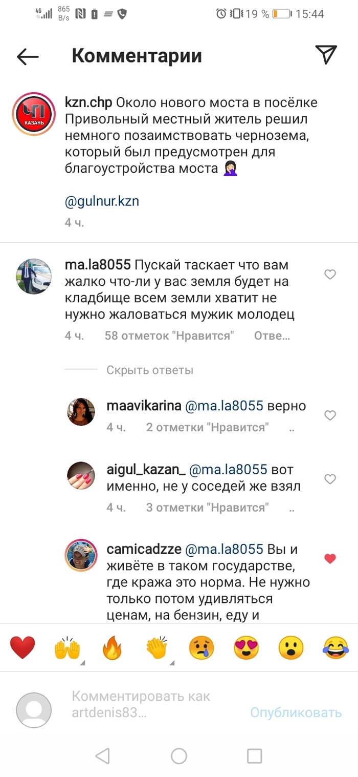This screenshot has width=358, height=777.
Task: Tap the back arrow icon
Action: (28, 56)
